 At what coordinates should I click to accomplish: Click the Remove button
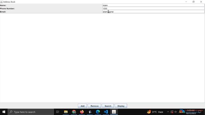(94, 106)
